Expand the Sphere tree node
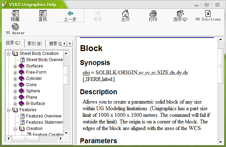Viewport: 226px width, 147px height. [x=15, y=91]
